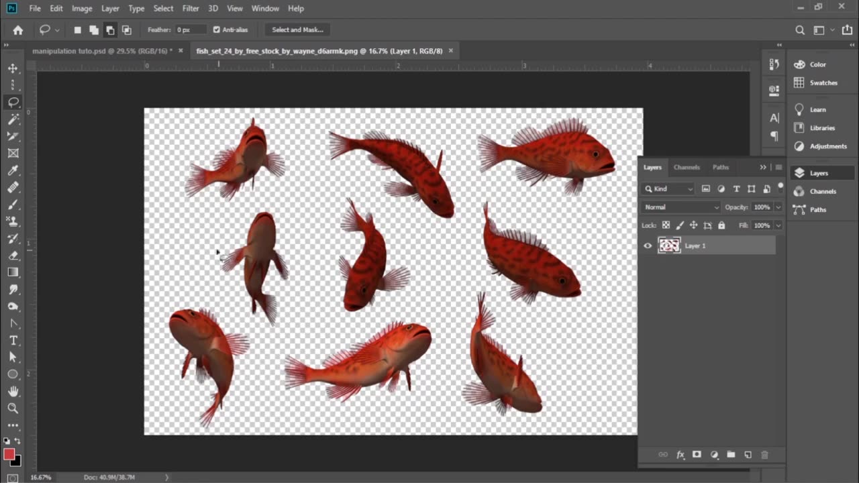Select the Clone Stamp tool
This screenshot has height=483, width=859.
13,221
